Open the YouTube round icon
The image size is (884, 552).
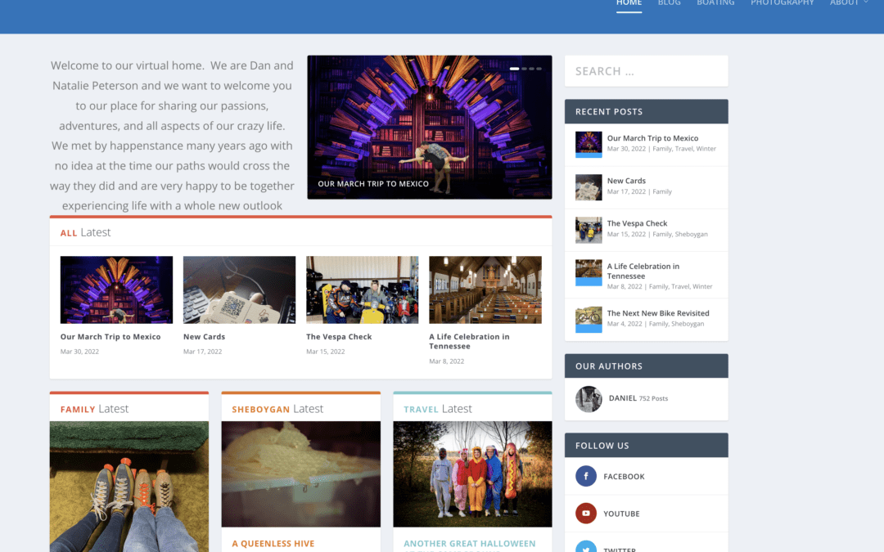pos(586,513)
